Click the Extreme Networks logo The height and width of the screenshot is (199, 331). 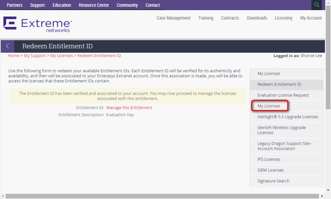pos(37,25)
